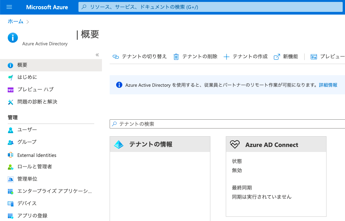Viewport: 345px width, 221px height.
Task: Click the heart health icon on AD Connect
Action: [235, 144]
